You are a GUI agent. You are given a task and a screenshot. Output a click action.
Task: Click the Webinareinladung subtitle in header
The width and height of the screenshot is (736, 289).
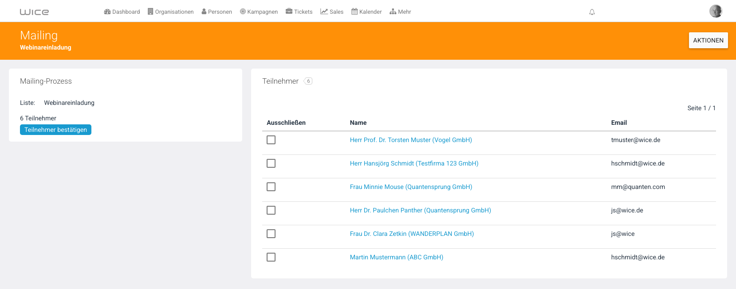click(46, 47)
